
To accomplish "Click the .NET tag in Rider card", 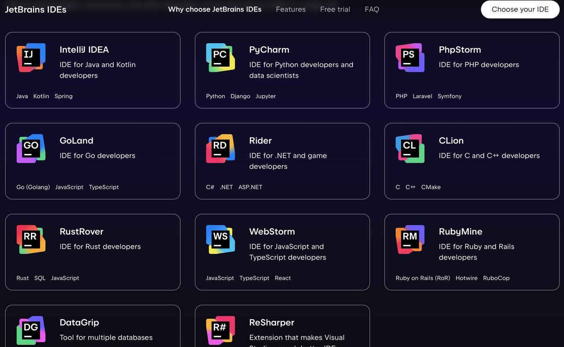I will 226,187.
